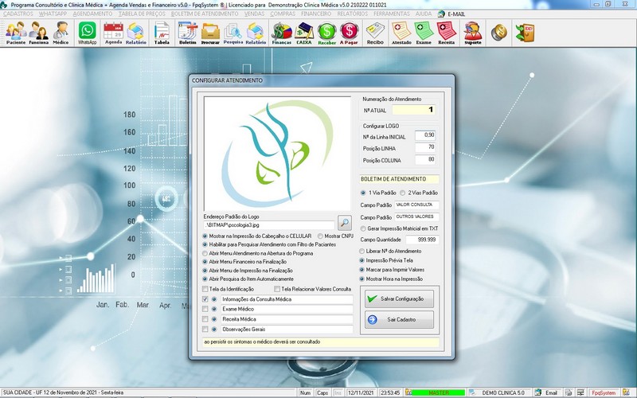Check Tela Relacionar Valores Consulta checkbox
The image size is (637, 398).
[277, 289]
